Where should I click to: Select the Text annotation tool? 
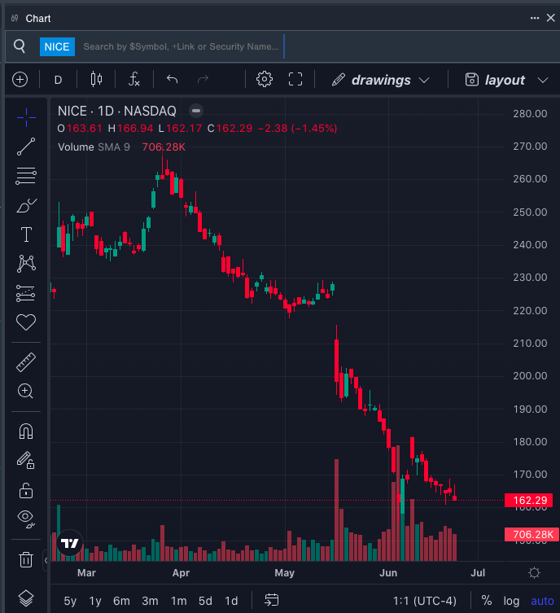point(26,234)
